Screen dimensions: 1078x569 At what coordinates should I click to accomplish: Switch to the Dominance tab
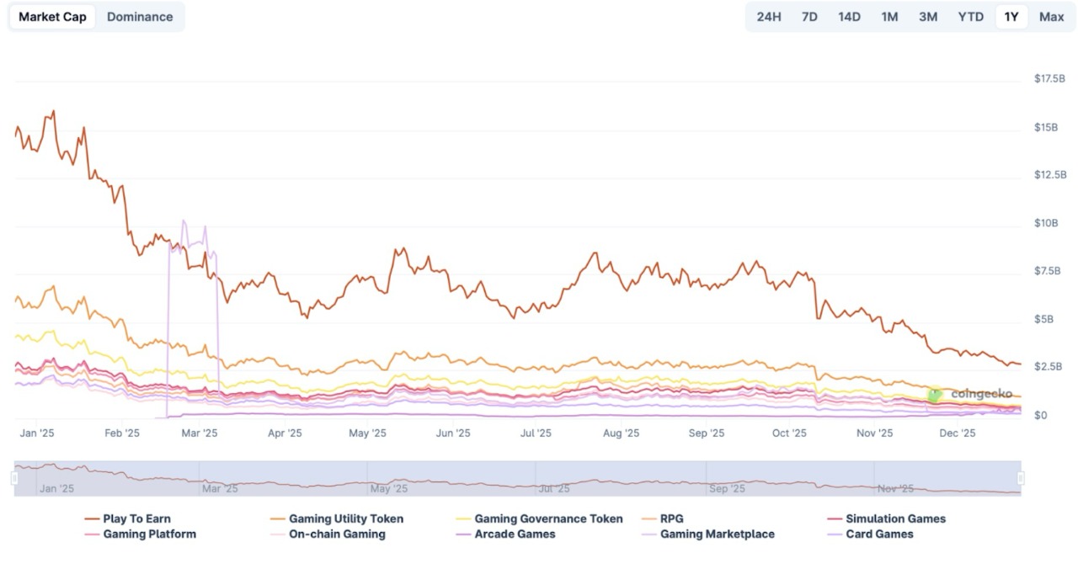[x=140, y=17]
